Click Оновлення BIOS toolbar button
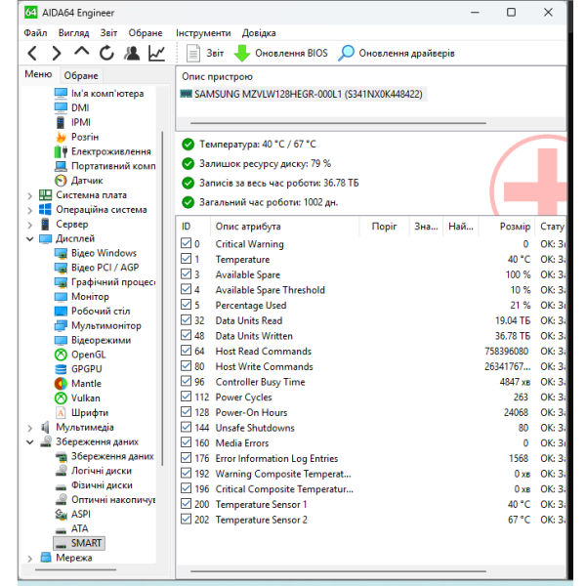The image size is (586, 586). [x=280, y=53]
